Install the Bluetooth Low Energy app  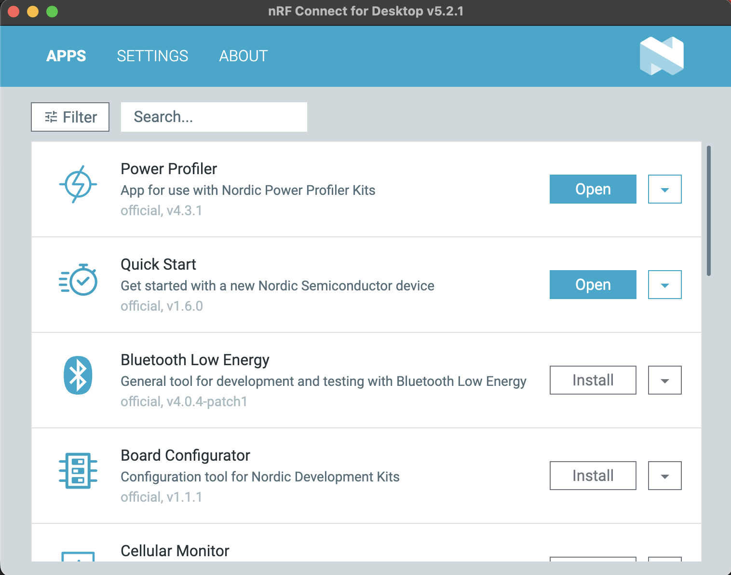pos(593,380)
